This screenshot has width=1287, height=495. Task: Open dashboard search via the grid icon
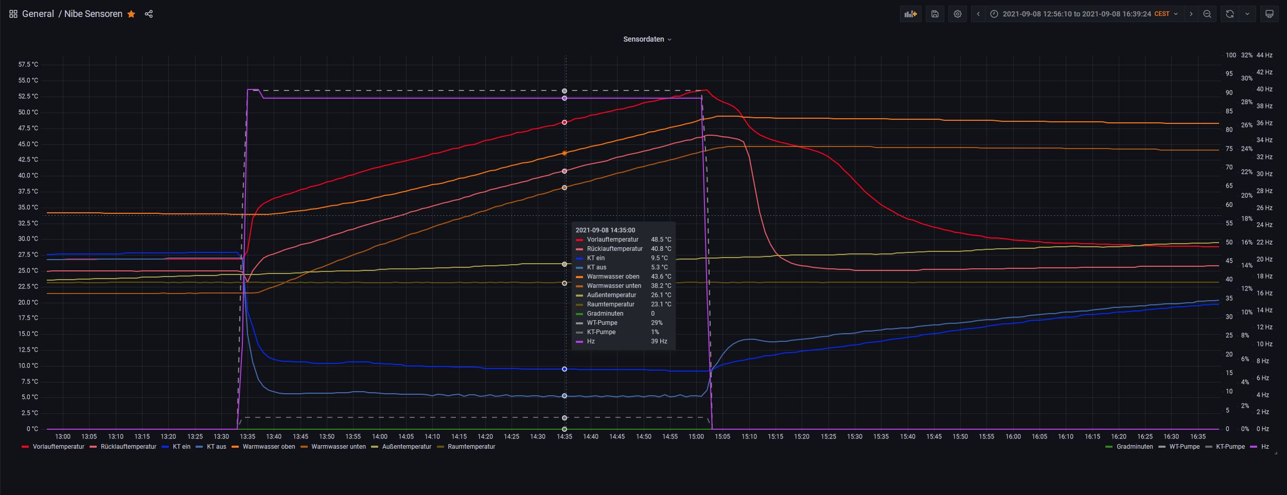pos(13,14)
